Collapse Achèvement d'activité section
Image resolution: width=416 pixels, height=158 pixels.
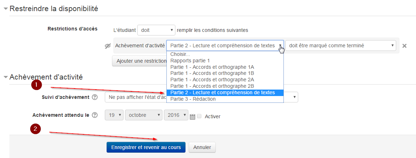point(5,77)
